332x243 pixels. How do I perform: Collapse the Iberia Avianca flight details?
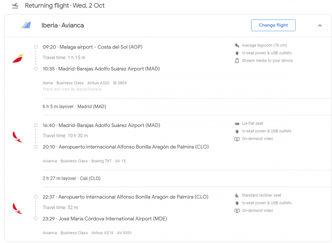pyautogui.click(x=320, y=25)
